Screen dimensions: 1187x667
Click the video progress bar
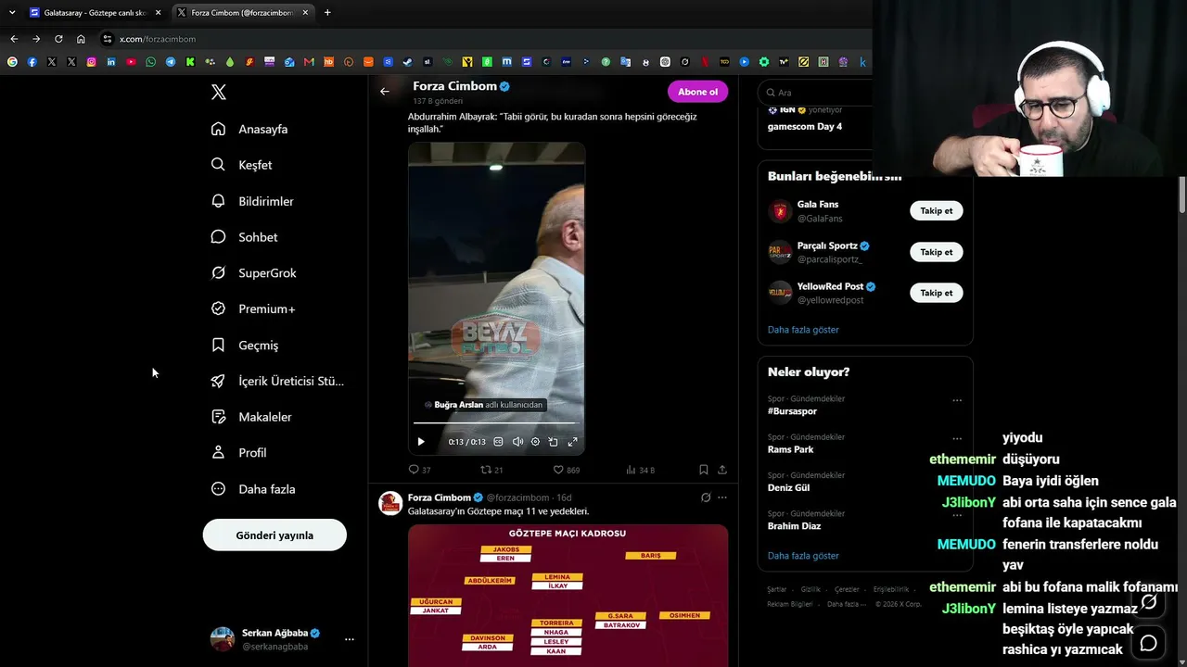(x=496, y=423)
